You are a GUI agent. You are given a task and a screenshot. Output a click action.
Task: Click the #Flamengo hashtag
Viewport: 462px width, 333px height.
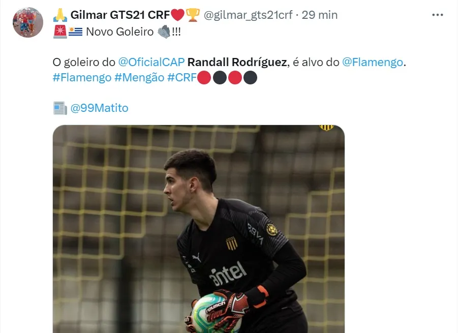[82, 77]
